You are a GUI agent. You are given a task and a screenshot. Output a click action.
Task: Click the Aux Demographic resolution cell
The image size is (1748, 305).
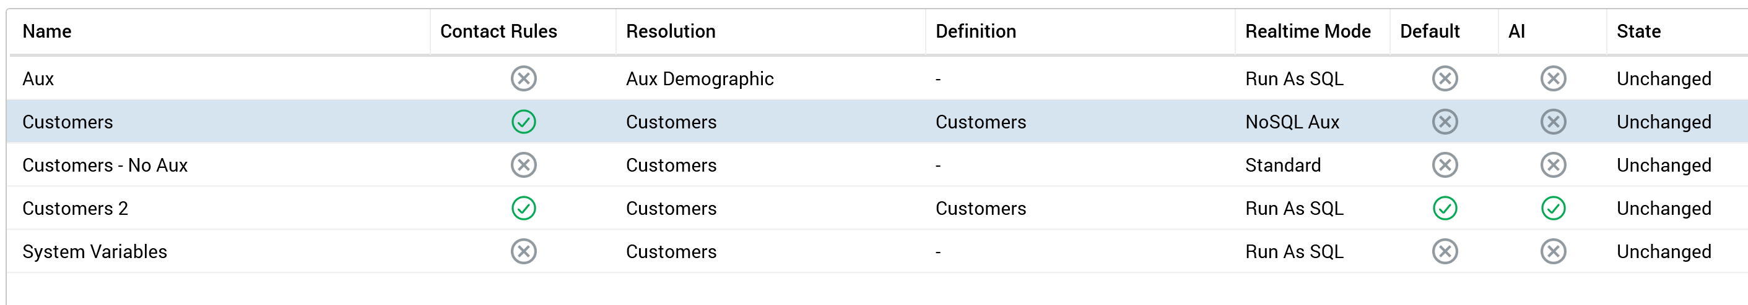tap(700, 78)
